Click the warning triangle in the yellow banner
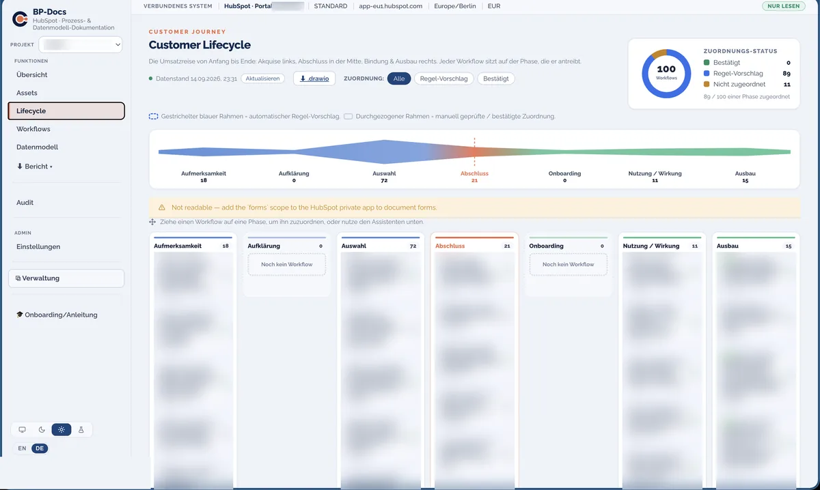This screenshot has height=490, width=820. pyautogui.click(x=162, y=207)
